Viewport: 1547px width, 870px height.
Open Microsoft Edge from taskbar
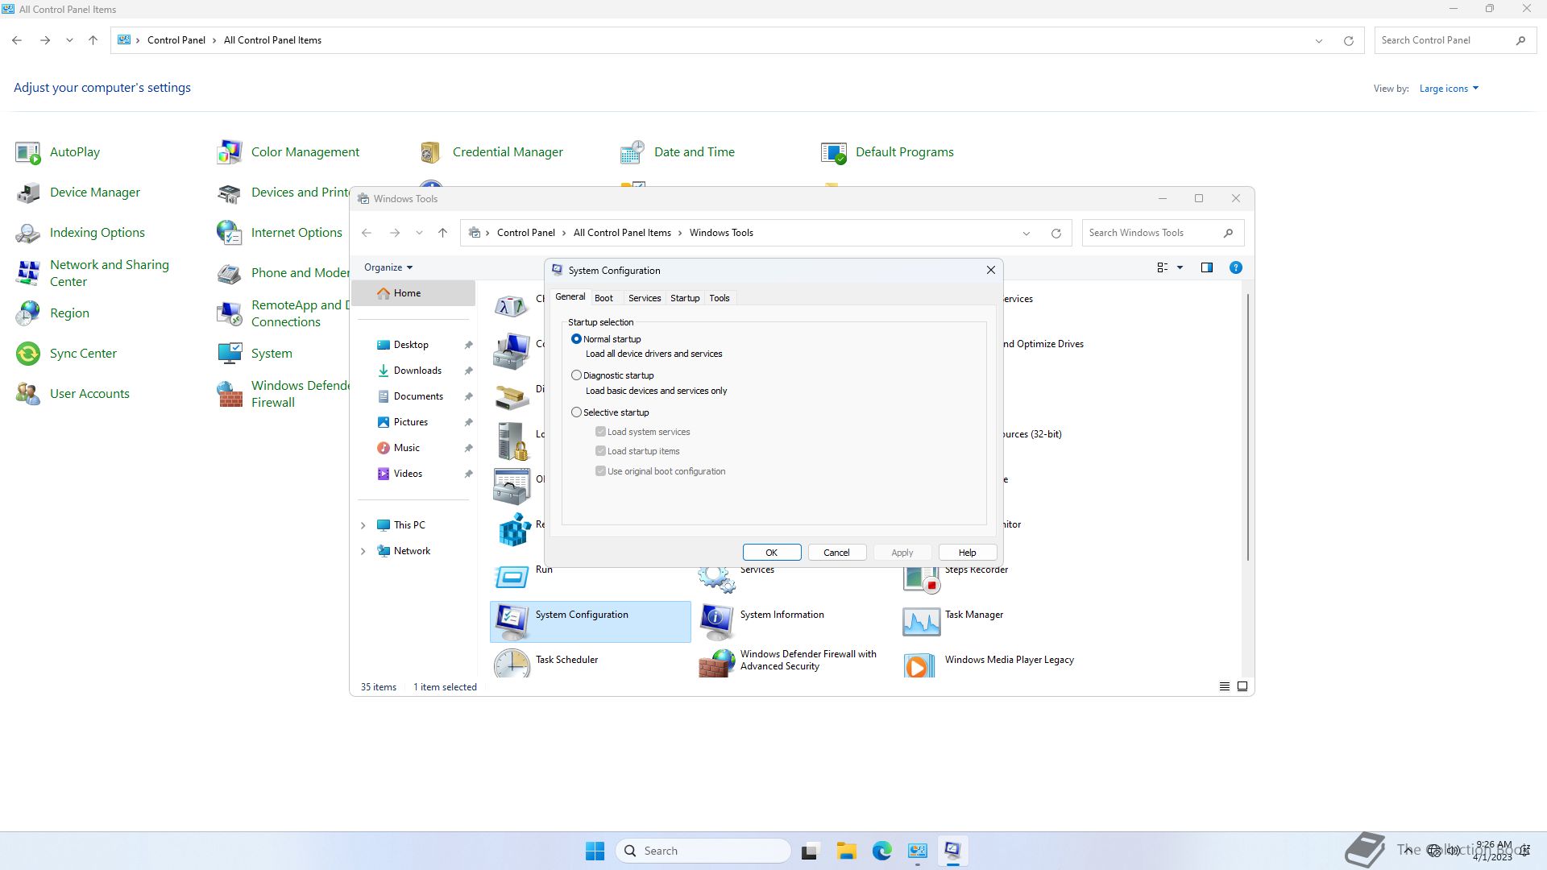coord(881,851)
